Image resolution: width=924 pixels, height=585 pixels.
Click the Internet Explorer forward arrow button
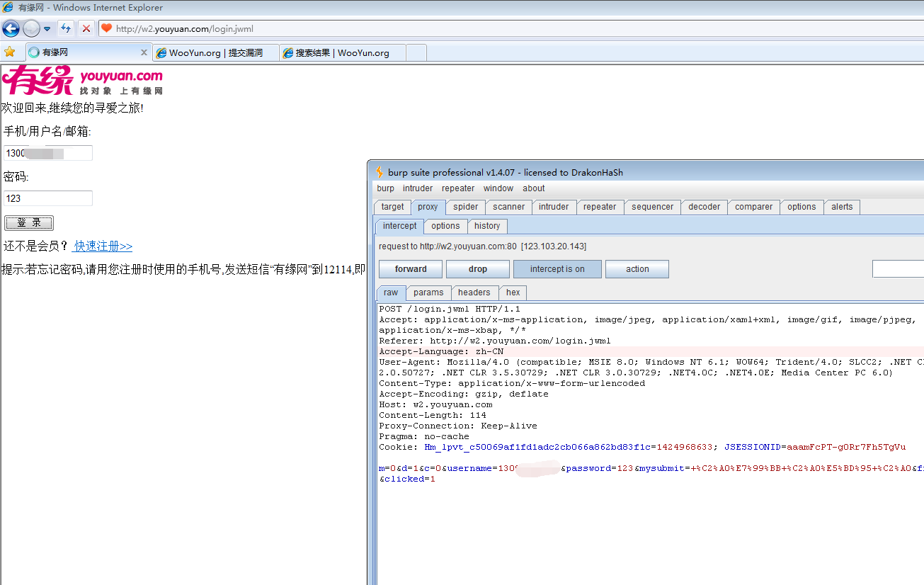tap(31, 28)
